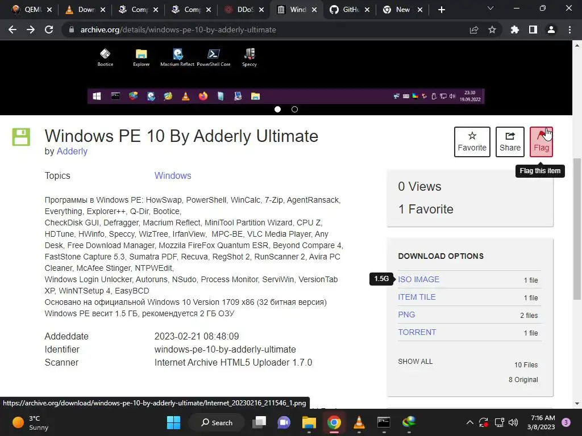Image resolution: width=582 pixels, height=436 pixels.
Task: Open the Teams Chat taskbar icon
Action: (x=284, y=422)
